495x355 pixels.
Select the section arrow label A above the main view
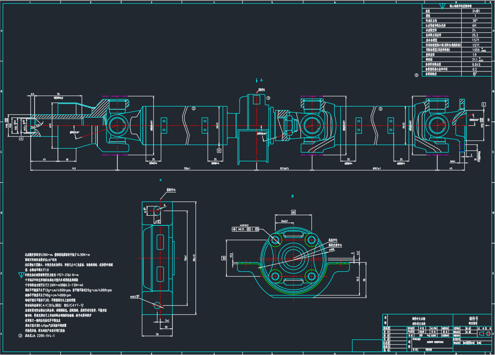pos(262,80)
